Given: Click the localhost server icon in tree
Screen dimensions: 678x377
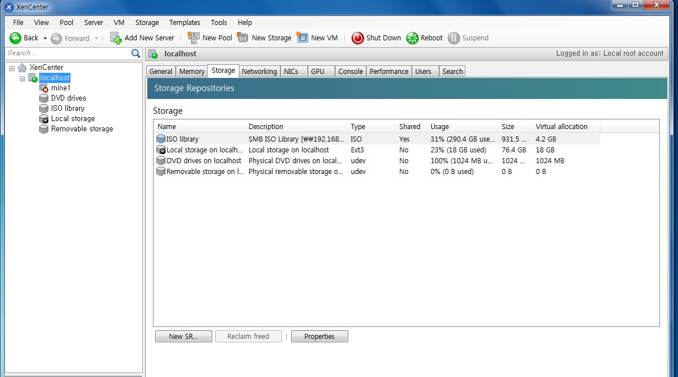Looking at the screenshot, I should point(33,78).
